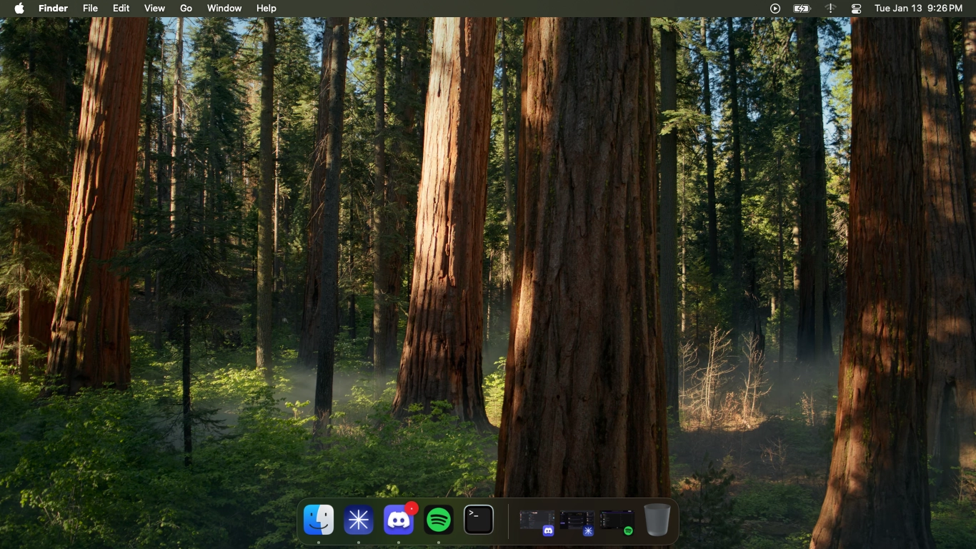Screen dimensions: 976x549
Task: Launch the blue starburst app in dock
Action: (359, 520)
